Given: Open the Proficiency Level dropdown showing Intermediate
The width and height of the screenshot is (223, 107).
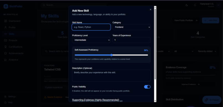Looking at the screenshot, I should point(91,40).
